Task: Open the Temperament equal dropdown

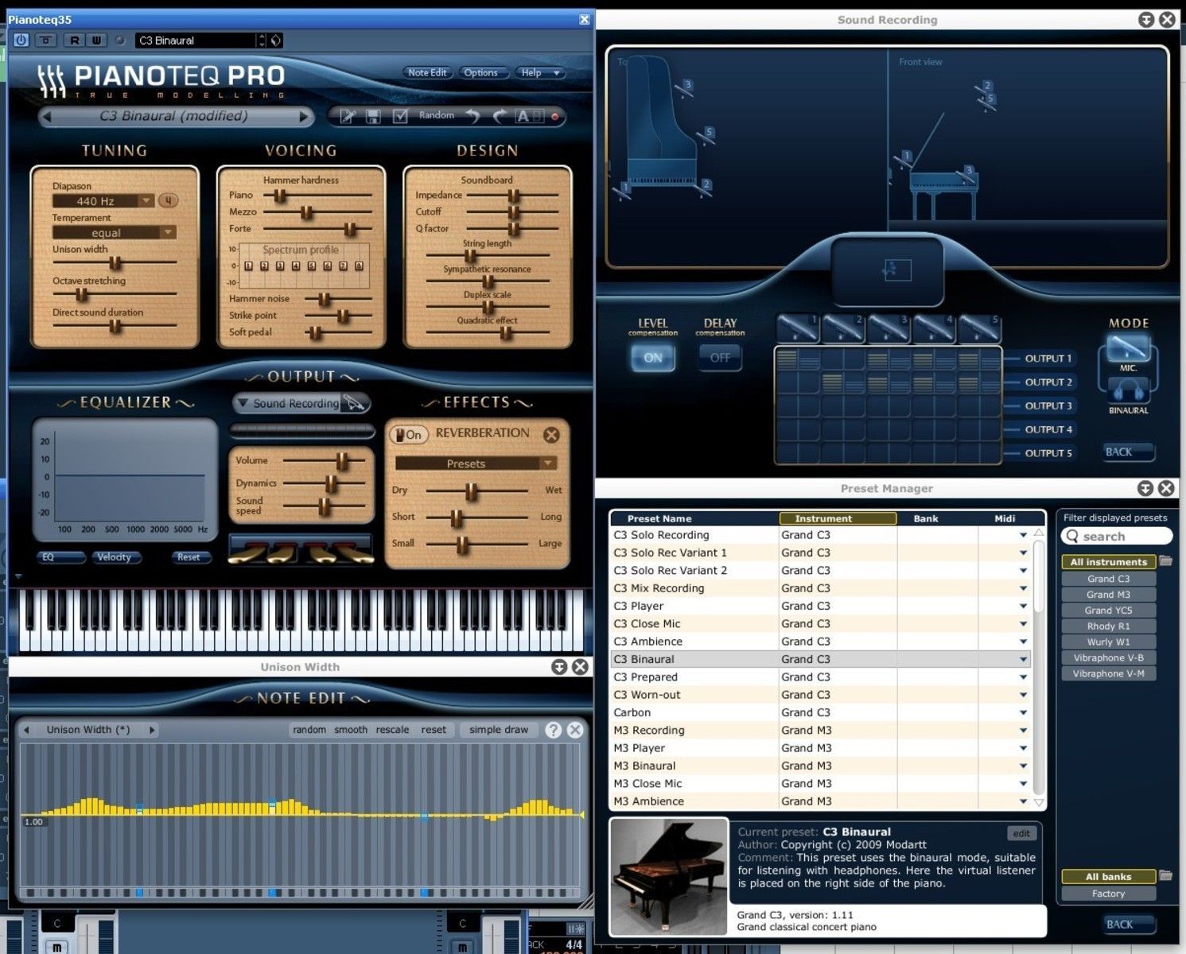Action: tap(114, 233)
